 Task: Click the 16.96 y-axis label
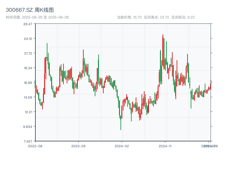(x=28, y=83)
